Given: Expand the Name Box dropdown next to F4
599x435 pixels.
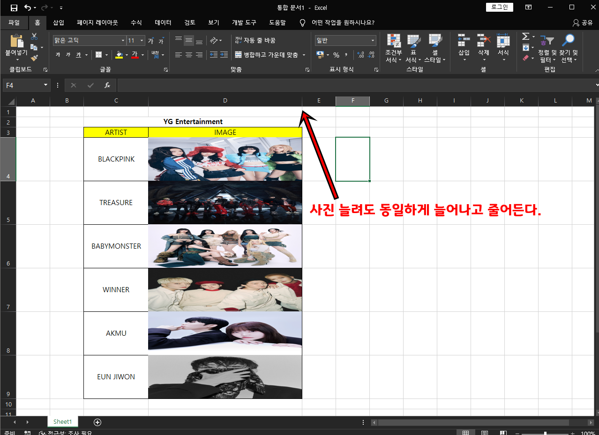Looking at the screenshot, I should coord(45,85).
